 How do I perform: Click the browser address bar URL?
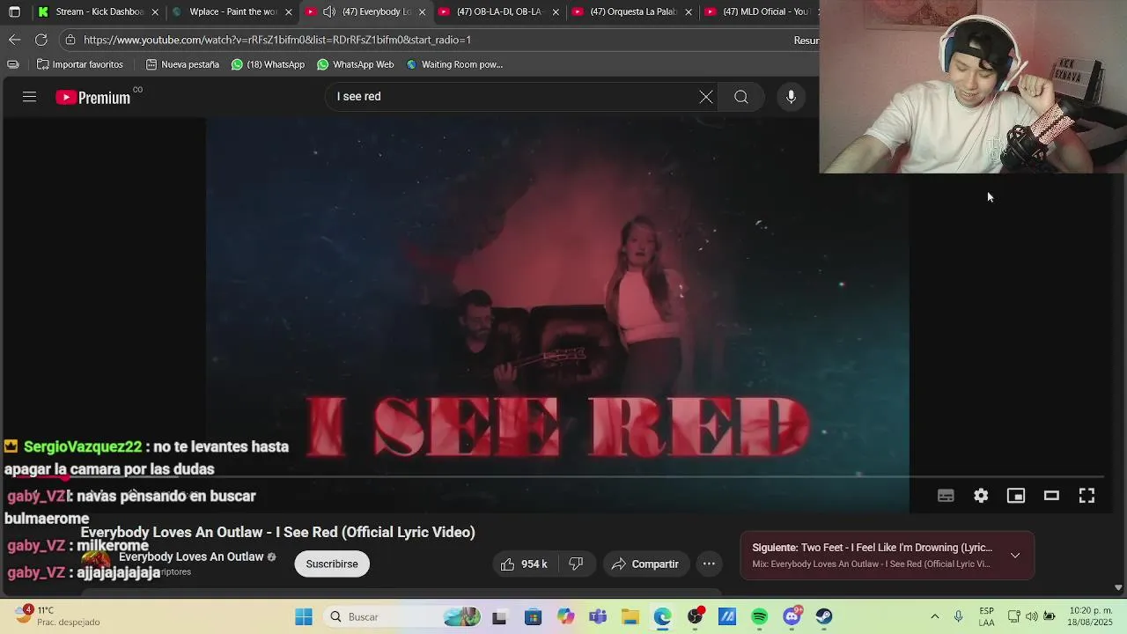(277, 40)
